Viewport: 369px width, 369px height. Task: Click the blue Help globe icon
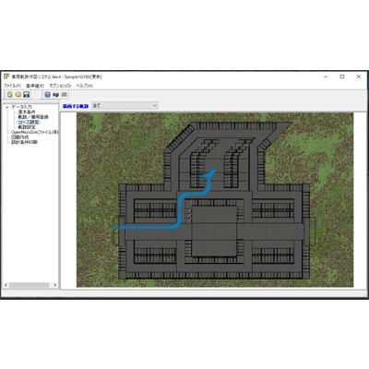[x=47, y=95]
